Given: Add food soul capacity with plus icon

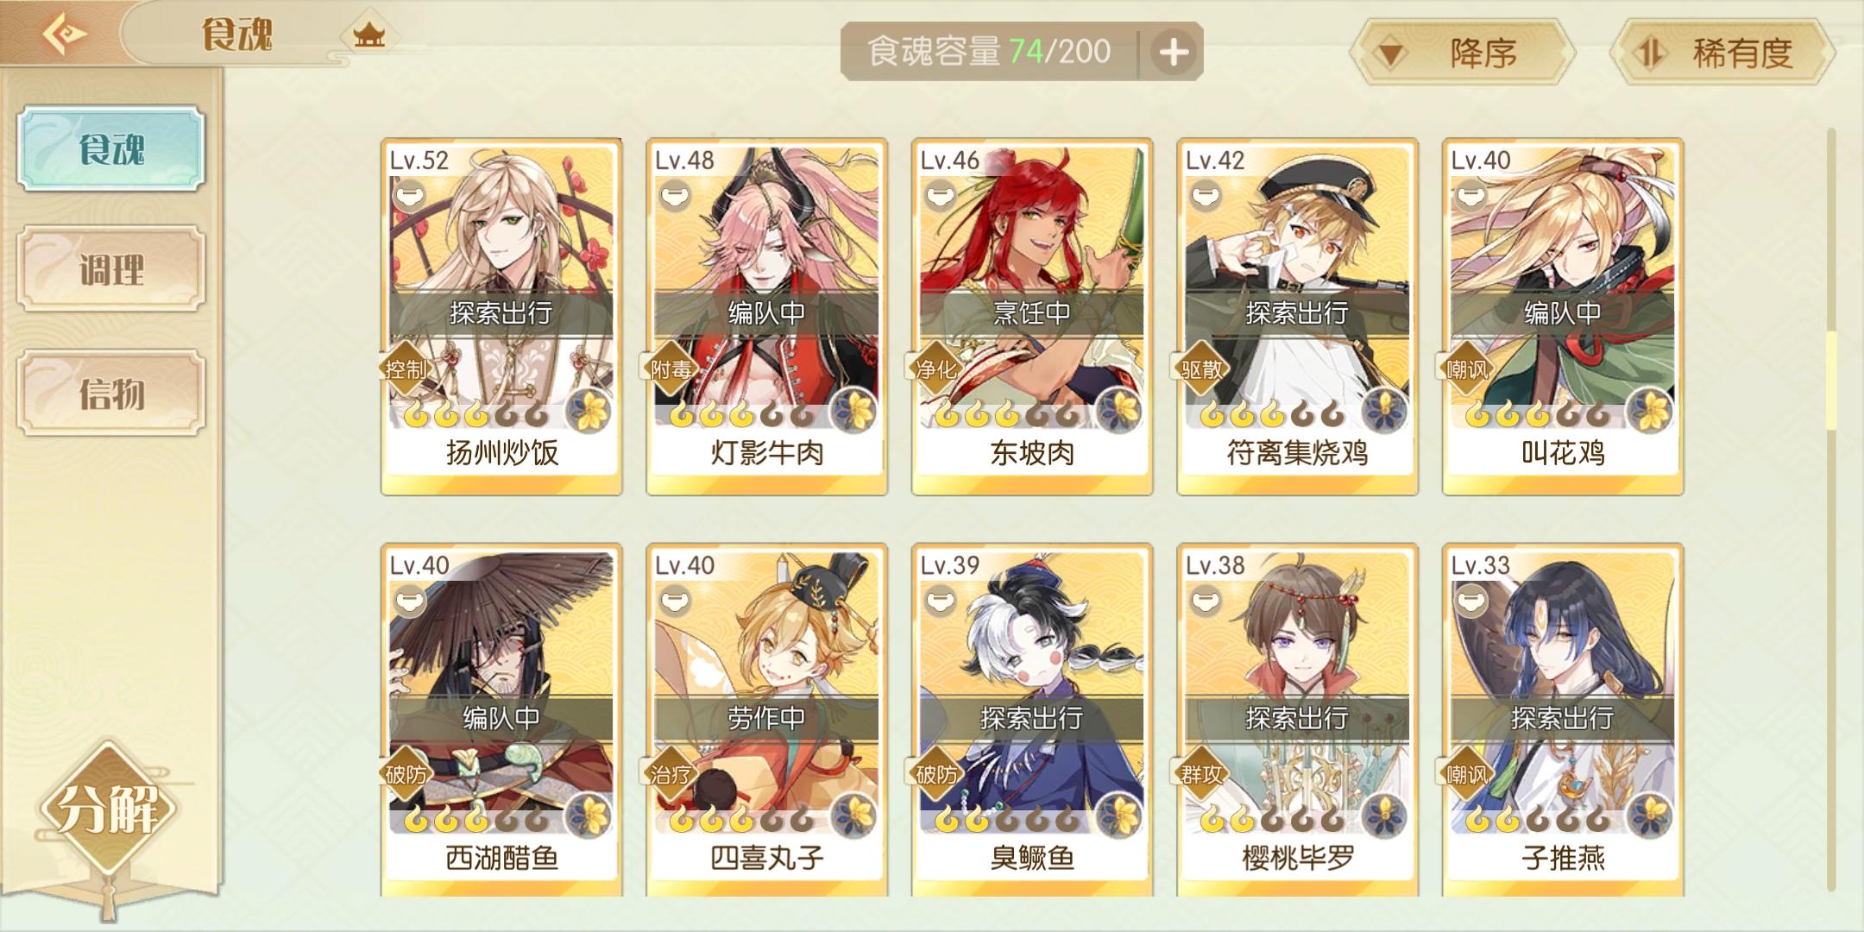Looking at the screenshot, I should (x=1173, y=53).
